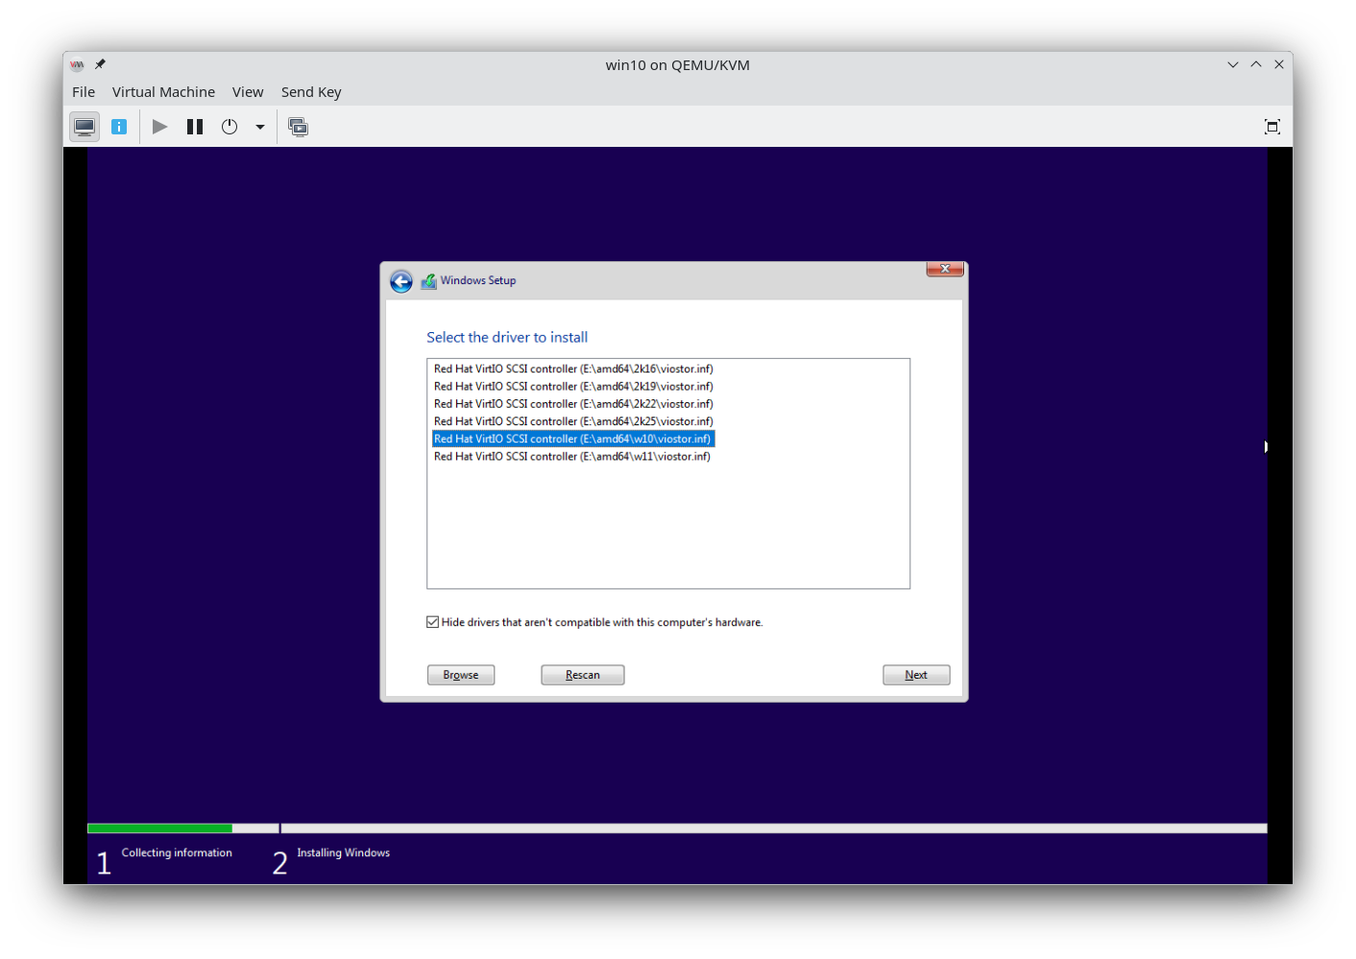Click the Rescan button
Image resolution: width=1356 pixels, height=959 pixels.
coord(582,675)
